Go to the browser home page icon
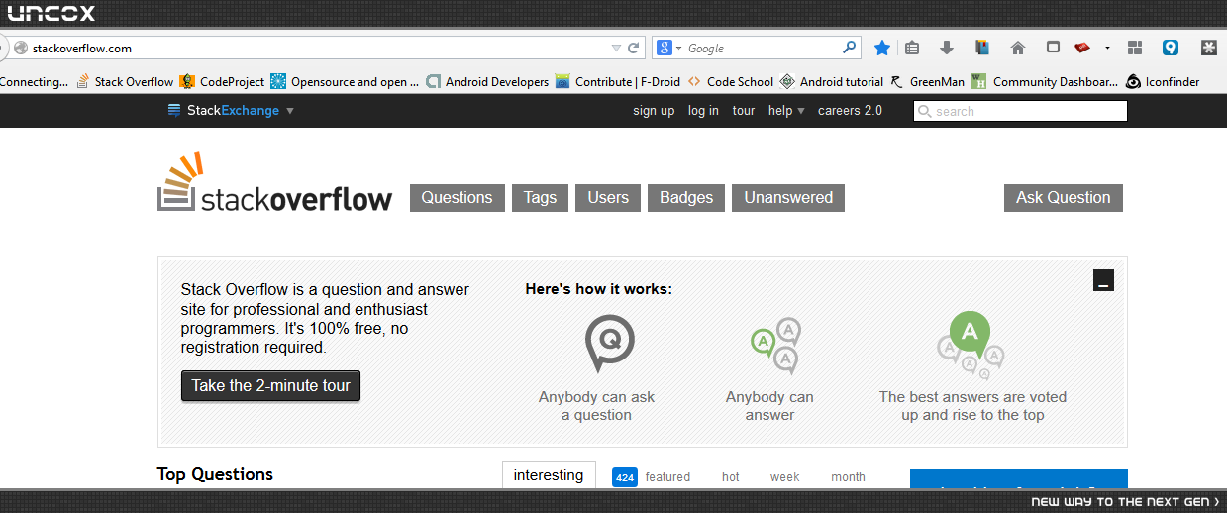The image size is (1227, 513). pyautogui.click(x=1017, y=48)
